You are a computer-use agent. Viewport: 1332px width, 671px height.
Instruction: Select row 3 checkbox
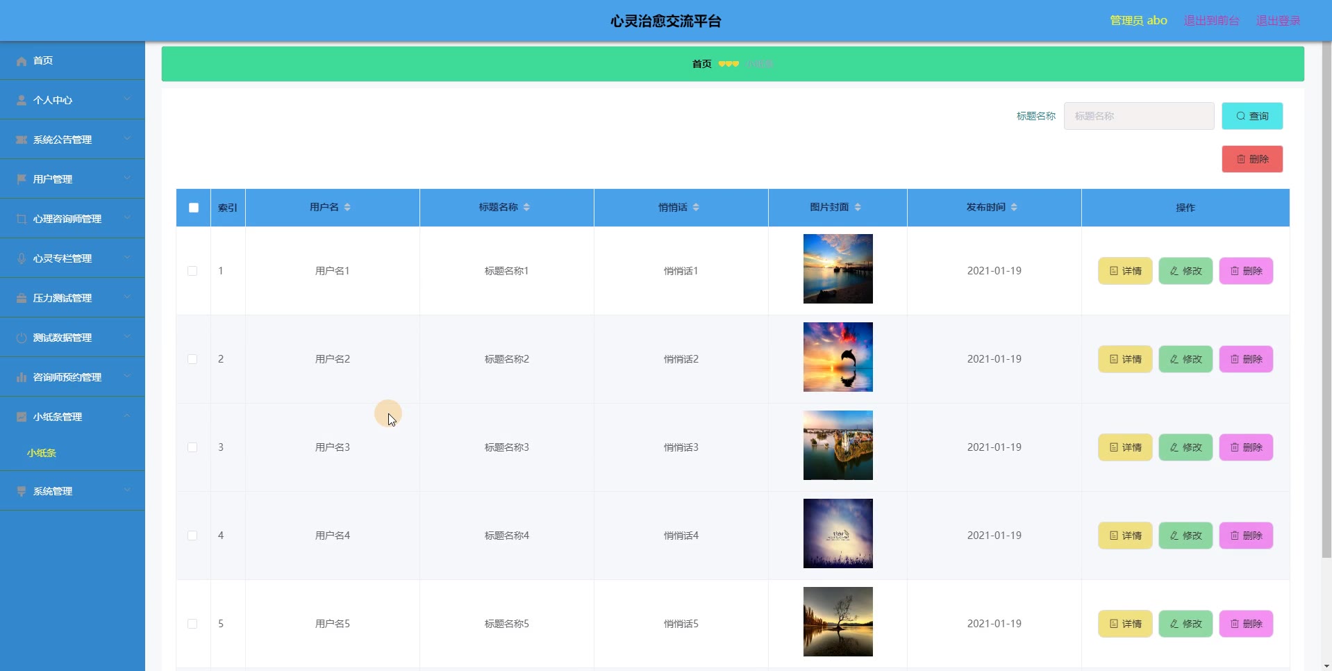[192, 447]
